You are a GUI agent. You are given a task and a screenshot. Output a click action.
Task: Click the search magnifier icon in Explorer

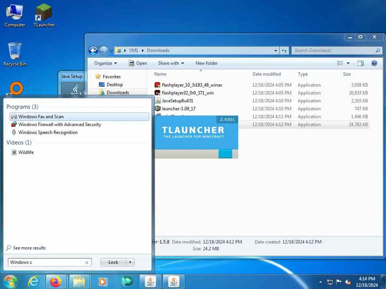coord(378,50)
